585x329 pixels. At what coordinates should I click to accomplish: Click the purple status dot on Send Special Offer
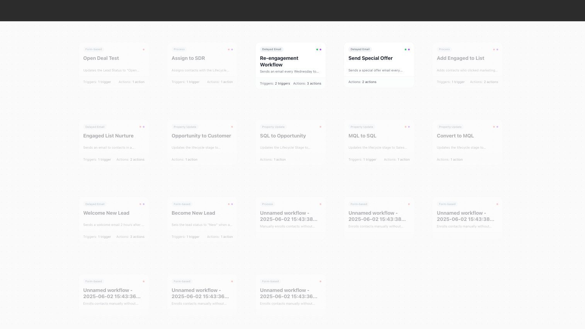[408, 49]
